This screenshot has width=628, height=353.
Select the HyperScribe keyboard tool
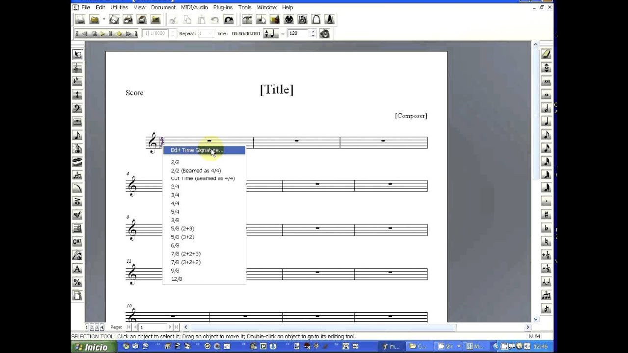click(x=77, y=162)
